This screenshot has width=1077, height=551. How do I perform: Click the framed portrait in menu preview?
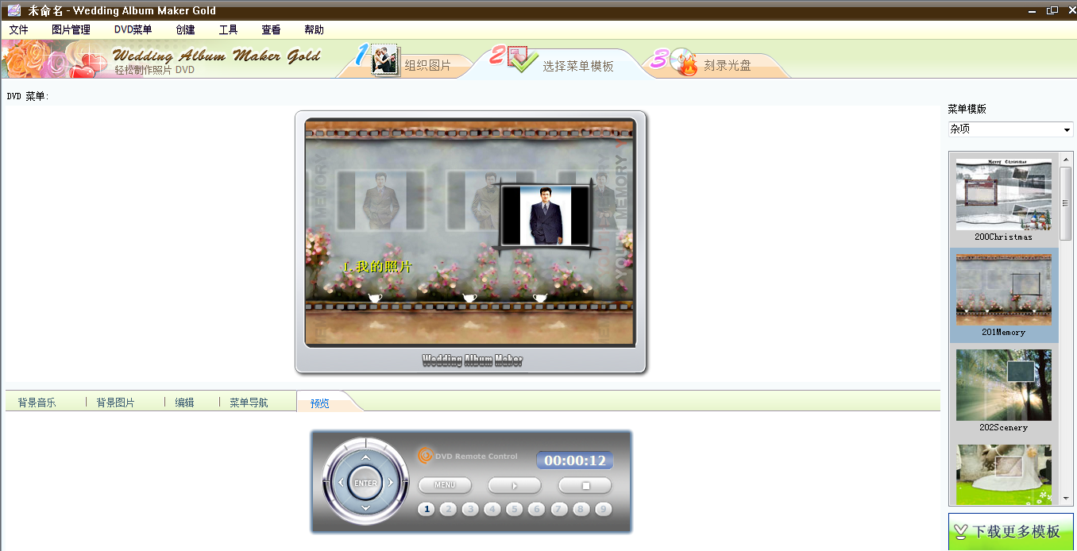547,216
